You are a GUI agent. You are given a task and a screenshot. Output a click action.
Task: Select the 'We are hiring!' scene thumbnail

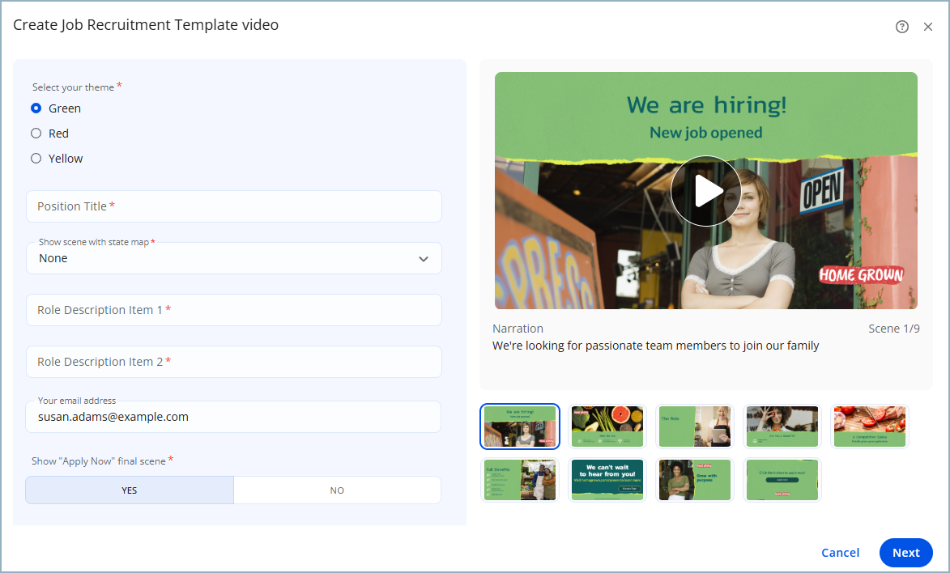pyautogui.click(x=520, y=427)
